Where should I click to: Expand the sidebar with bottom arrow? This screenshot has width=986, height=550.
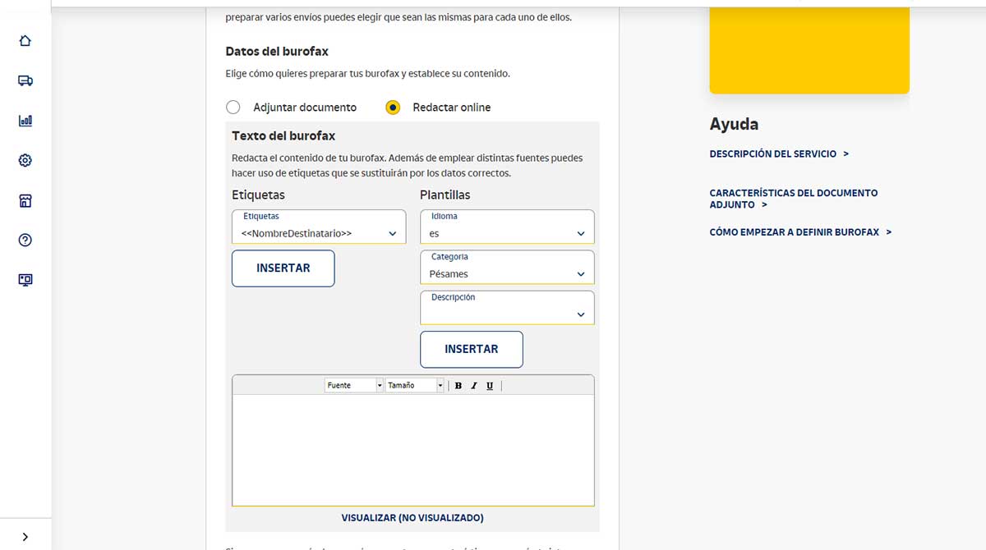25,537
